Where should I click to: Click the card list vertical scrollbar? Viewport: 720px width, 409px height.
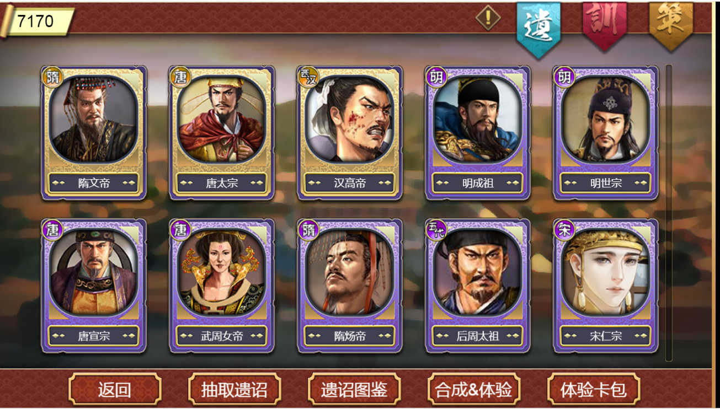669,213
